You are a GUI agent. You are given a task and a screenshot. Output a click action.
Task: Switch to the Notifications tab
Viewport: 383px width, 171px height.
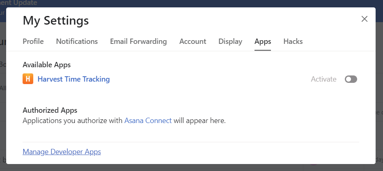(x=77, y=41)
